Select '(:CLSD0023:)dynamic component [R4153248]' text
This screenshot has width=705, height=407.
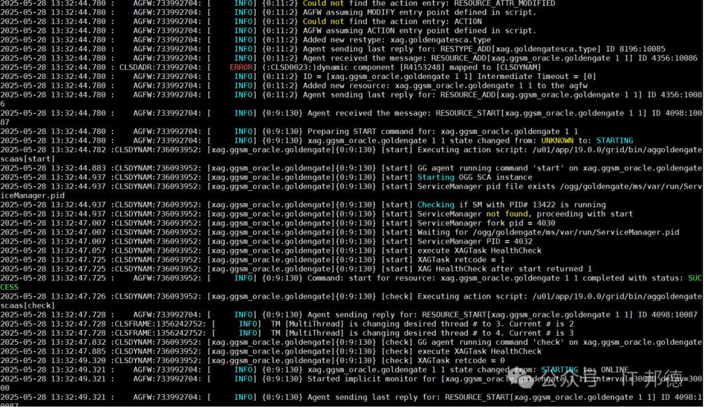point(353,67)
